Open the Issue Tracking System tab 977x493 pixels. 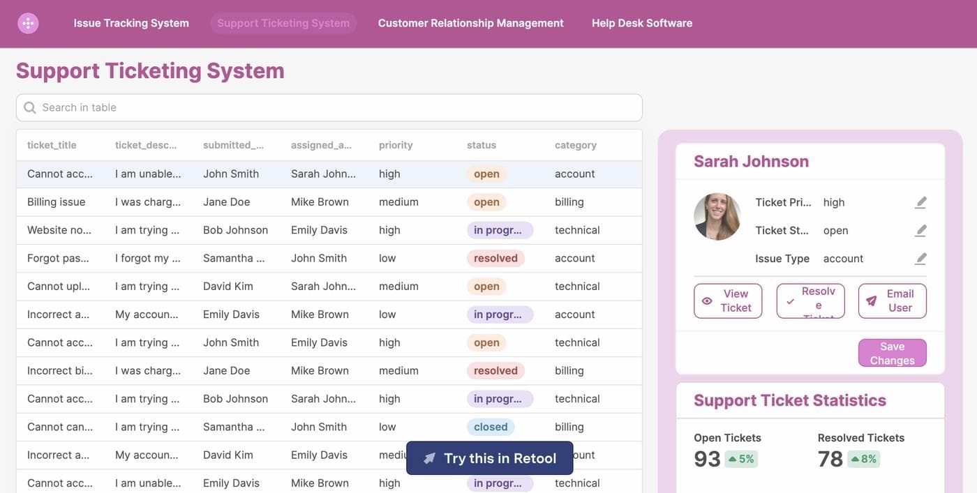(x=131, y=23)
